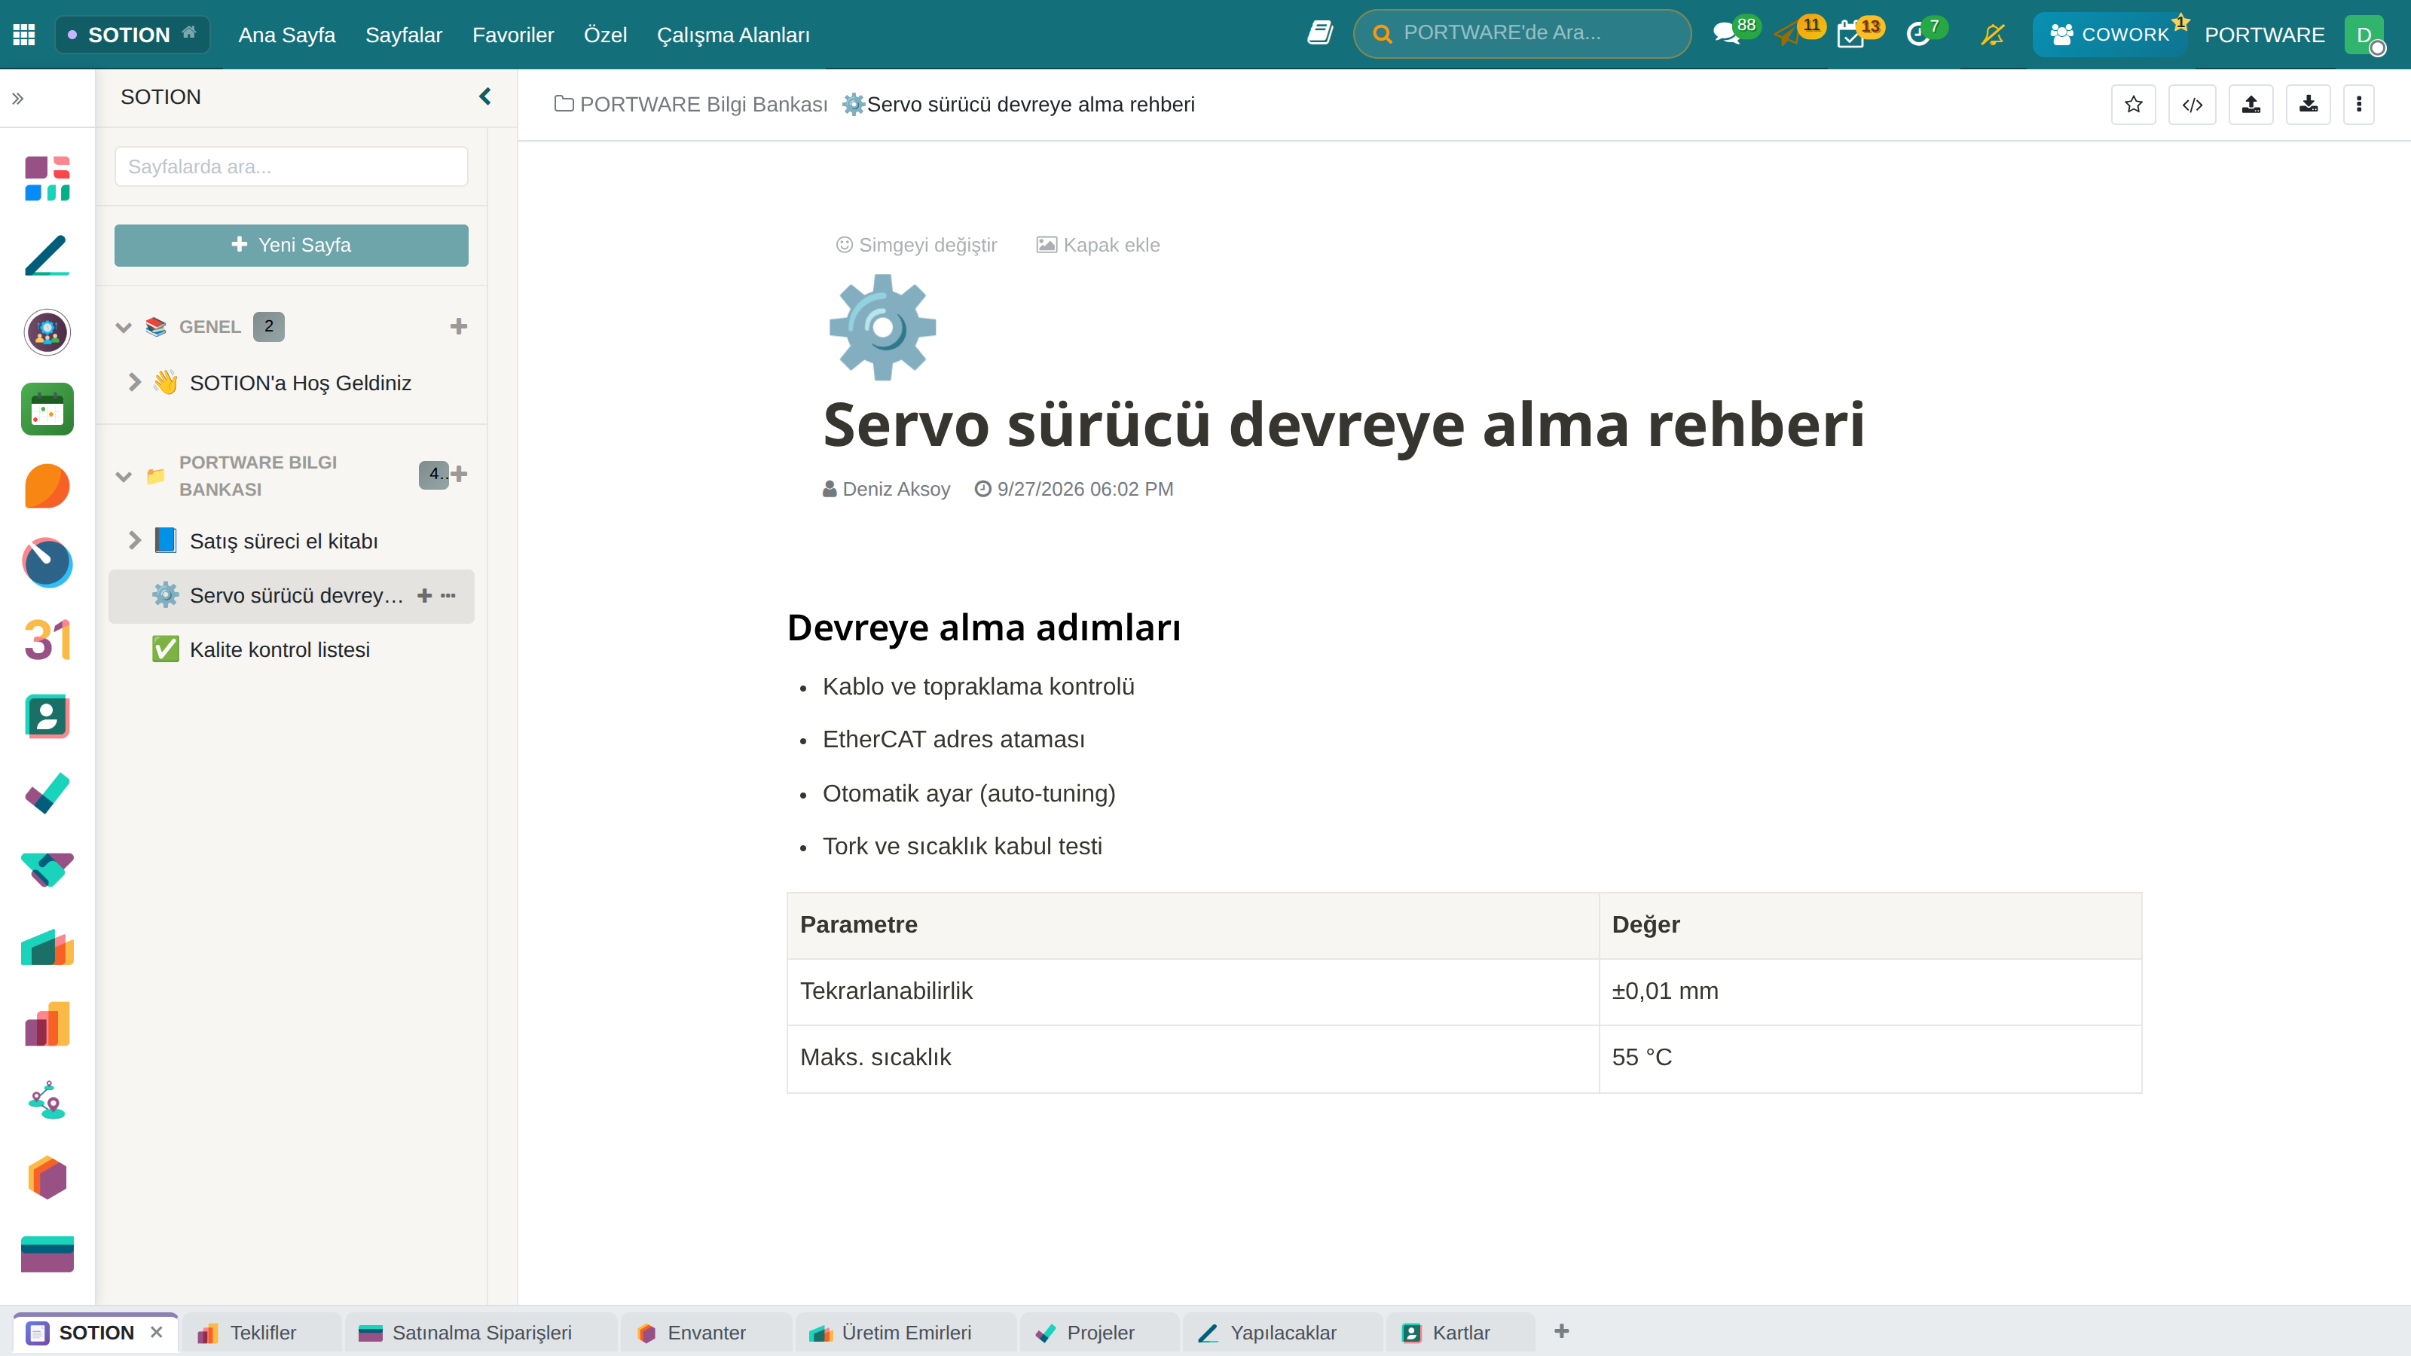The image size is (2411, 1356).
Task: Click Kapak ekle link
Action: point(1098,245)
